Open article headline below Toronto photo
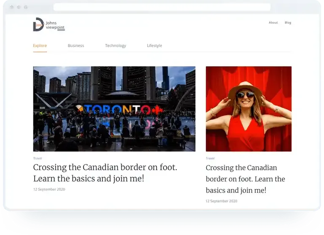The image size is (324, 235). click(x=105, y=173)
